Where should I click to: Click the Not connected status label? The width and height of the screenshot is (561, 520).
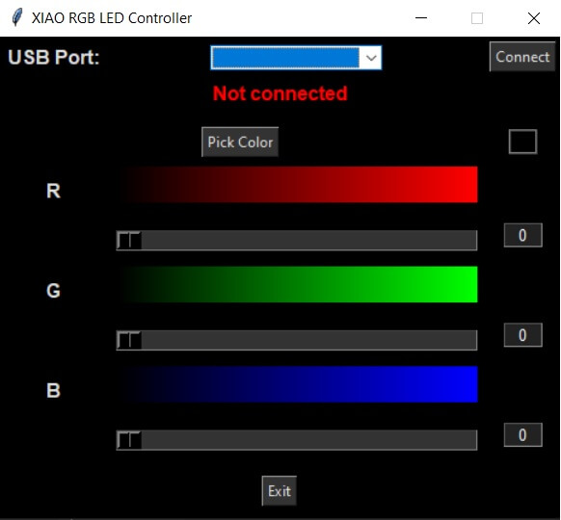coord(280,93)
